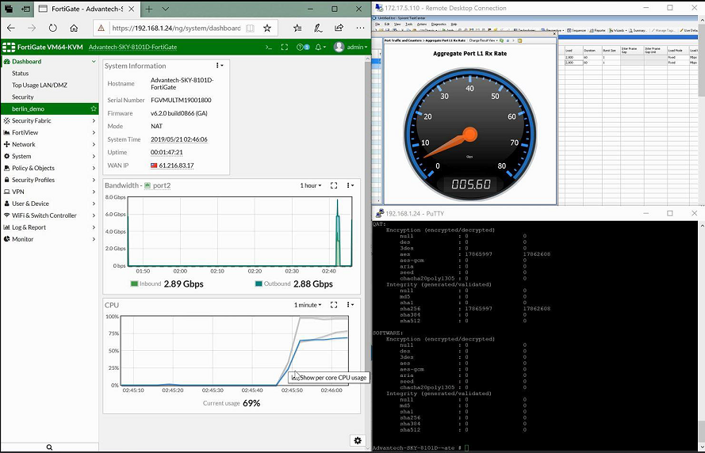Open the browser home page
This screenshot has height=453, width=705.
74,28
